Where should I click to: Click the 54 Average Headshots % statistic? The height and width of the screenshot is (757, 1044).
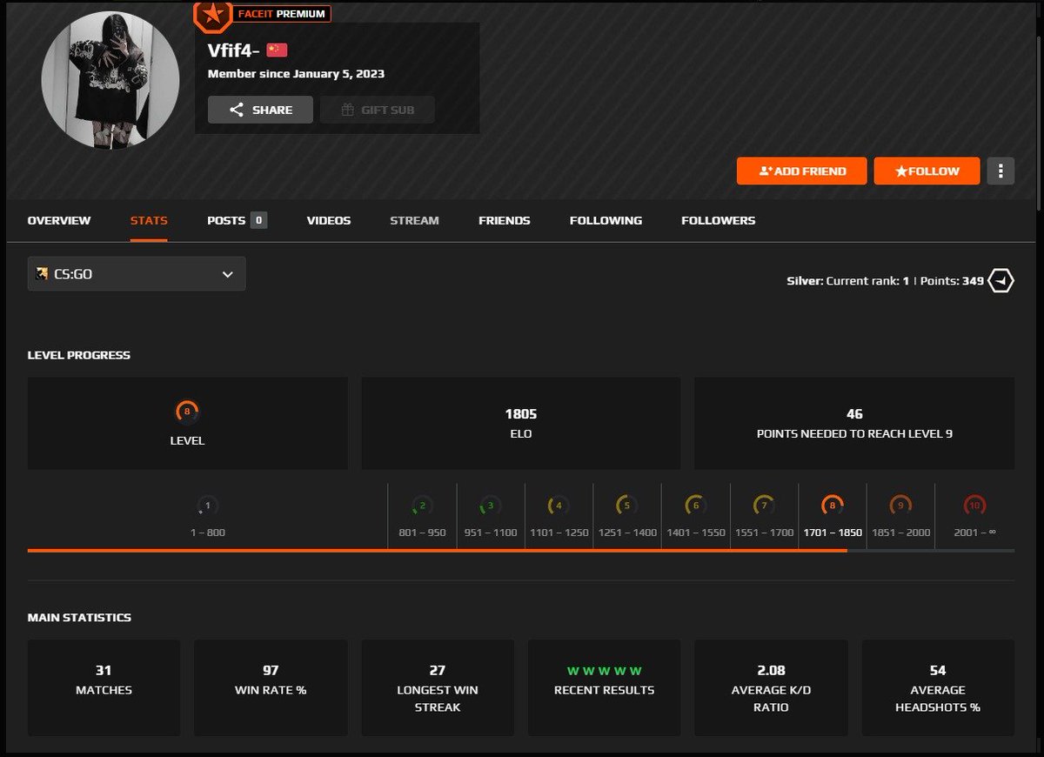[x=938, y=688]
